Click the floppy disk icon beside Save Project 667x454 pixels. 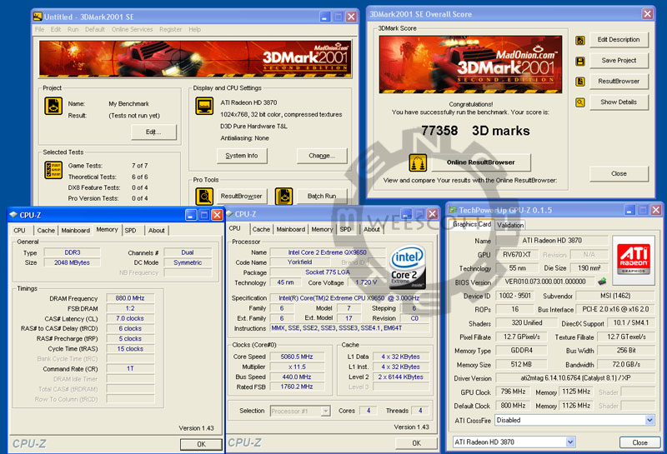(x=580, y=61)
